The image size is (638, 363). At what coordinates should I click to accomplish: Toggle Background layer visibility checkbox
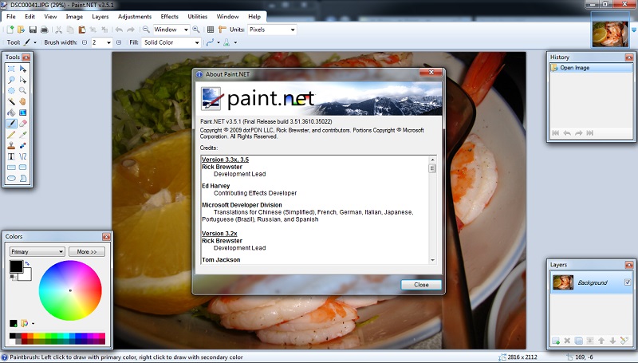pyautogui.click(x=628, y=282)
